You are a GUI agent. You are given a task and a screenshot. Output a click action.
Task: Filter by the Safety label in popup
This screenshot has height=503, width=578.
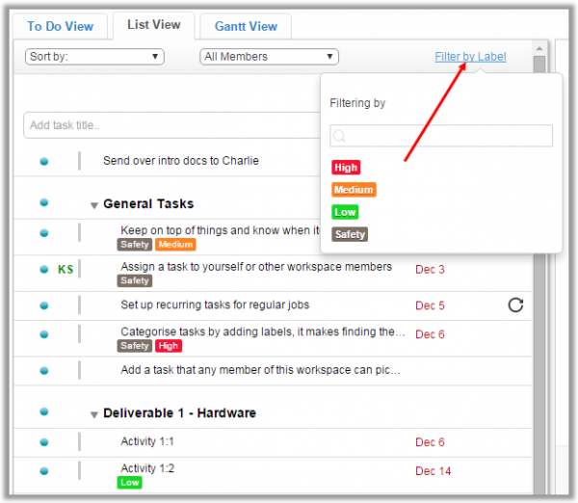(350, 234)
